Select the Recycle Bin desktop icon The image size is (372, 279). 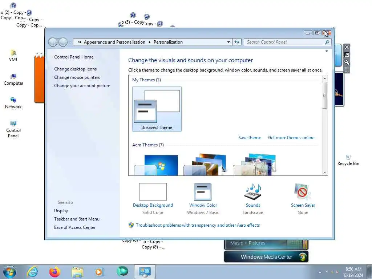click(x=348, y=160)
